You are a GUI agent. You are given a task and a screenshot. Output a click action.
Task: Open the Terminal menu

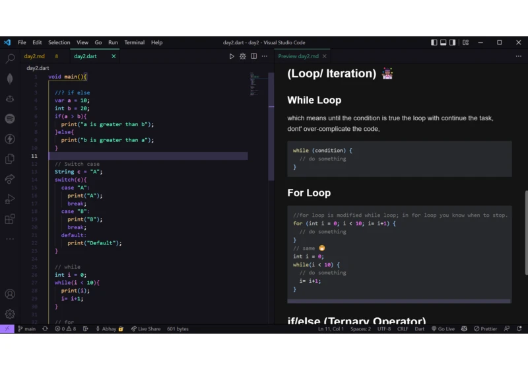135,42
